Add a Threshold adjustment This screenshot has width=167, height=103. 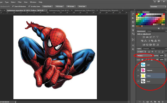click(x=151, y=45)
